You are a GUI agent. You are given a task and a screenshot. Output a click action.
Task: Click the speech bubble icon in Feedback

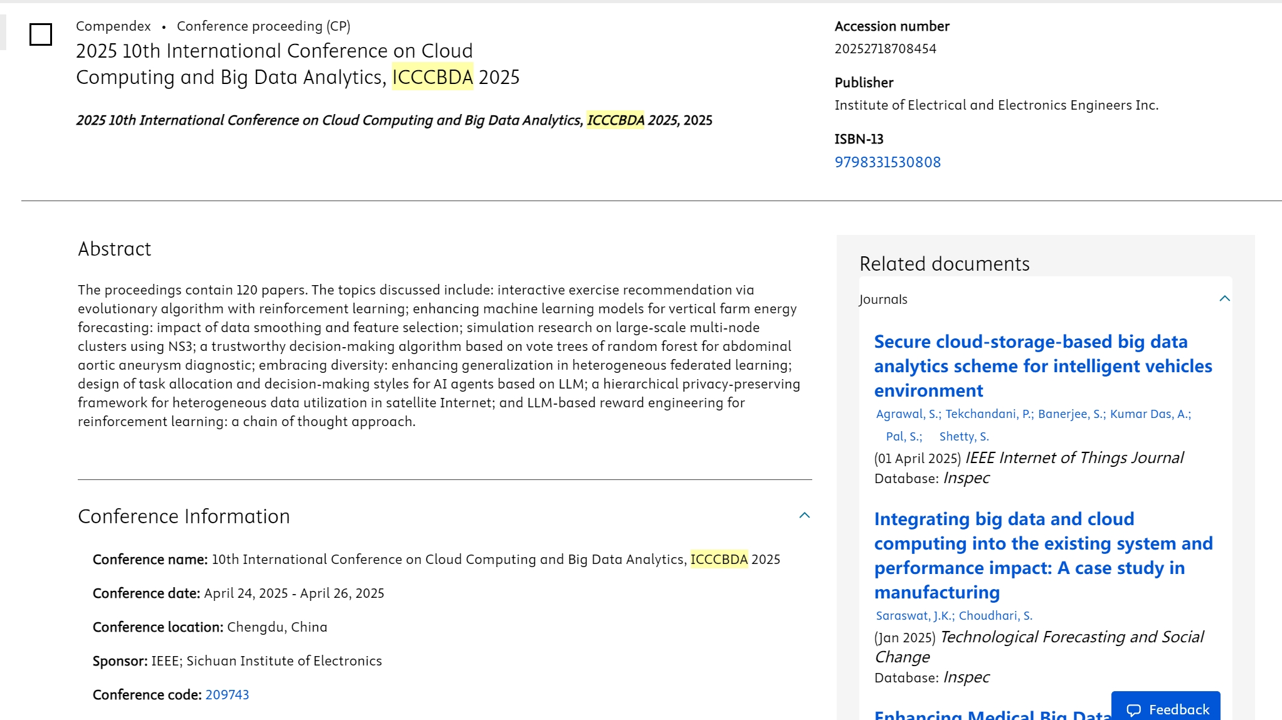tap(1133, 710)
